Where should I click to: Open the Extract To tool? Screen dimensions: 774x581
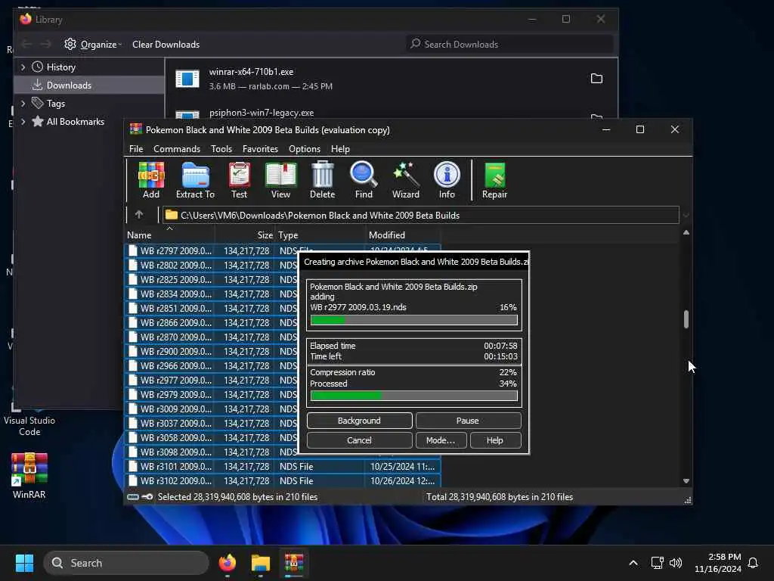tap(196, 180)
